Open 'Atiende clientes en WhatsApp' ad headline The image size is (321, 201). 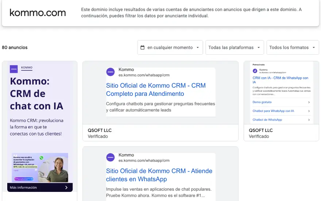[x=159, y=175]
